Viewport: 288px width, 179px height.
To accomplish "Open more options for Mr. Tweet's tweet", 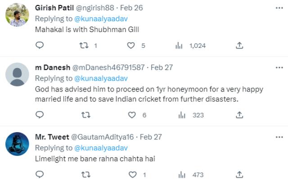I will (279, 137).
